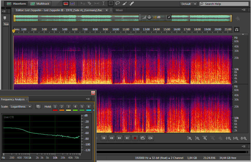The image size is (251, 162).
Task: Toggle Skip Selection button
Action: pos(150,138)
